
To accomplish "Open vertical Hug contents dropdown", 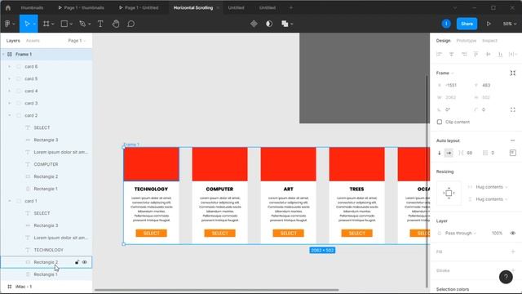I will (491, 199).
